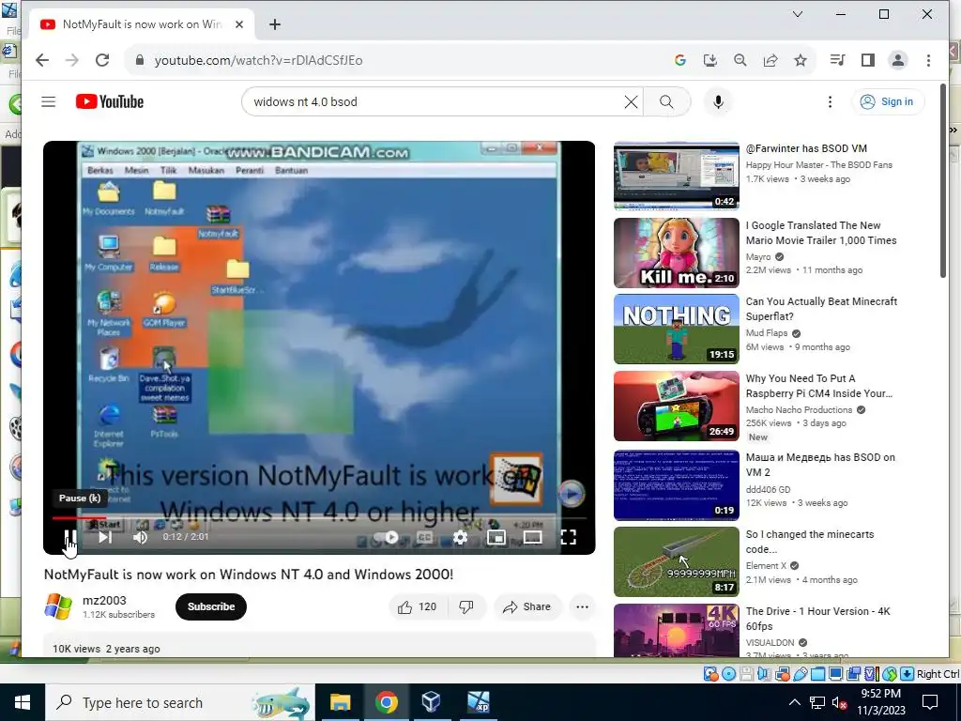
Task: Skip to next video in player
Action: (105, 538)
